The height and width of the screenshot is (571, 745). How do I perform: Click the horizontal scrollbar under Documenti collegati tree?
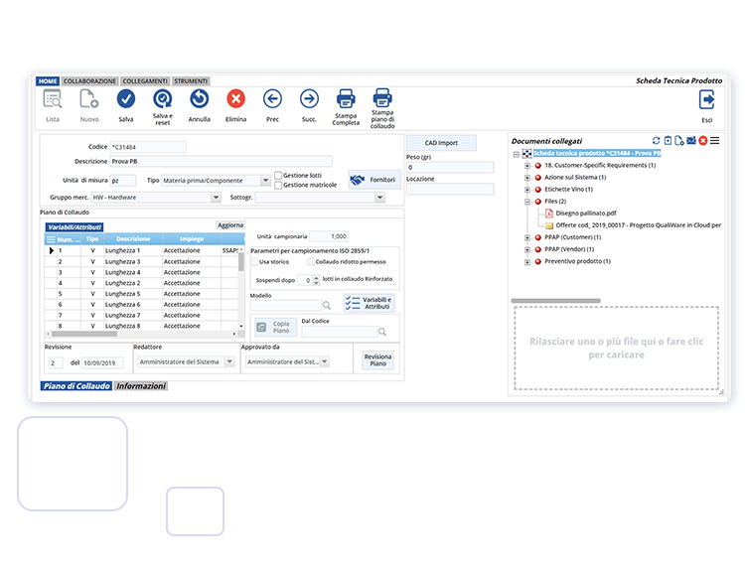click(556, 301)
